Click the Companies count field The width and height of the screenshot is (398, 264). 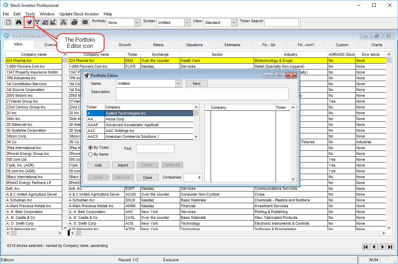[x=193, y=178]
